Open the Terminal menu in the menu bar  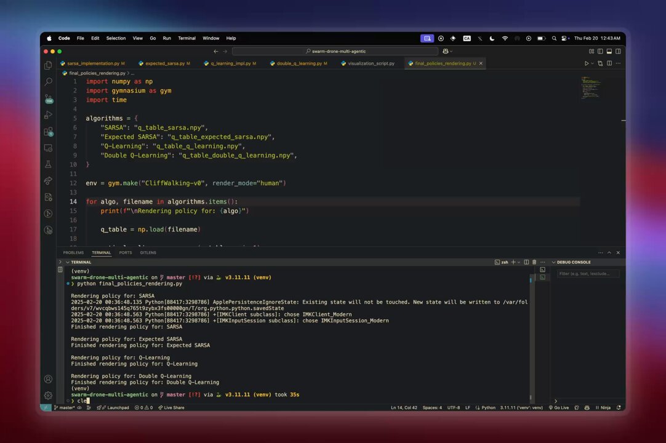click(x=187, y=38)
